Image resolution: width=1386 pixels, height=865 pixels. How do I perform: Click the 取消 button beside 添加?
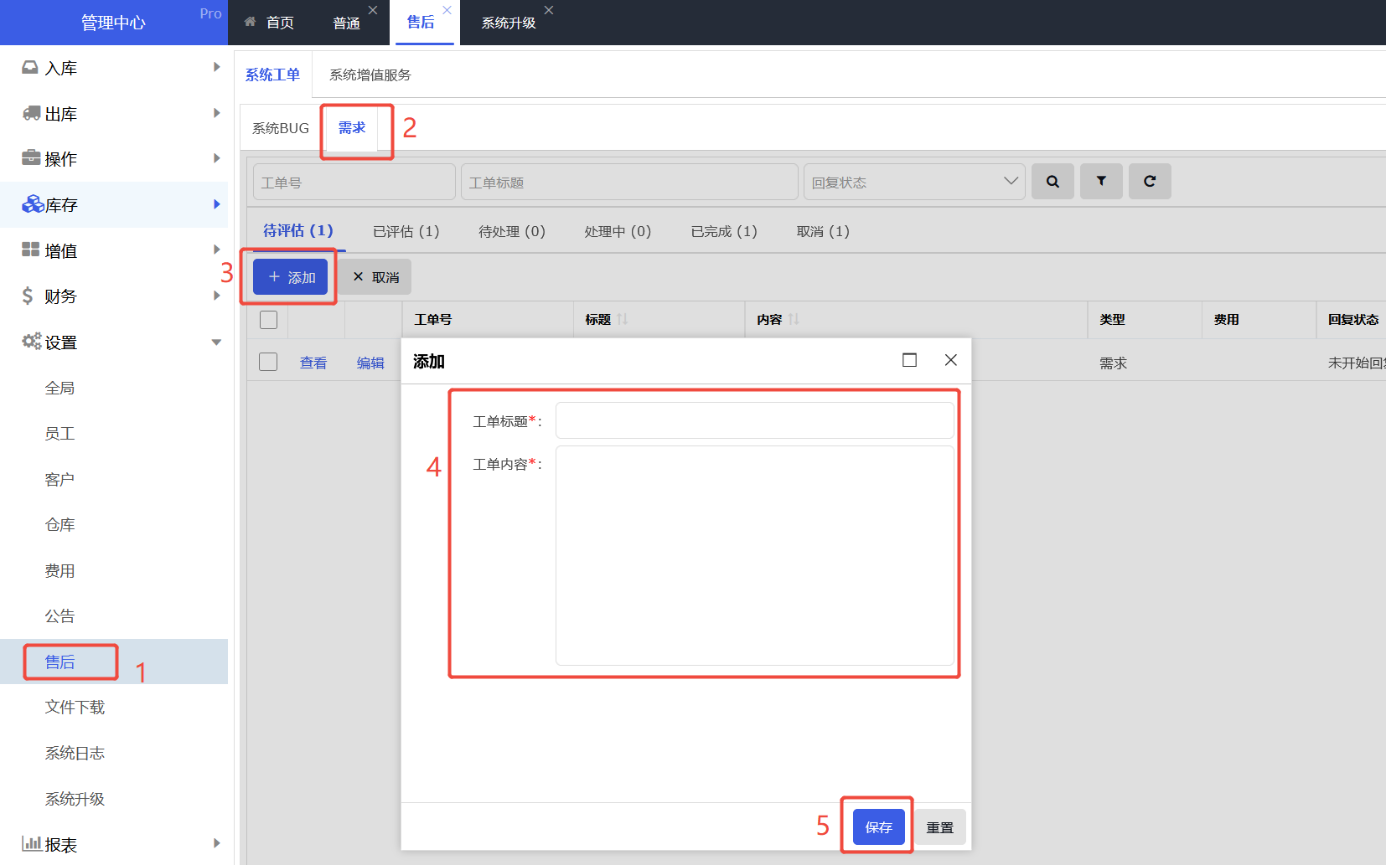[x=375, y=277]
